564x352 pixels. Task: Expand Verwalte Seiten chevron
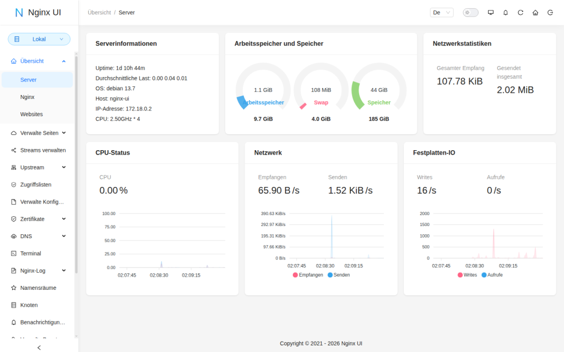tap(64, 133)
